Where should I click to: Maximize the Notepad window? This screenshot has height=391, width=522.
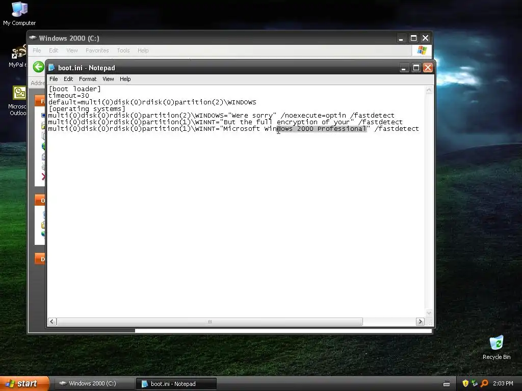tap(416, 68)
